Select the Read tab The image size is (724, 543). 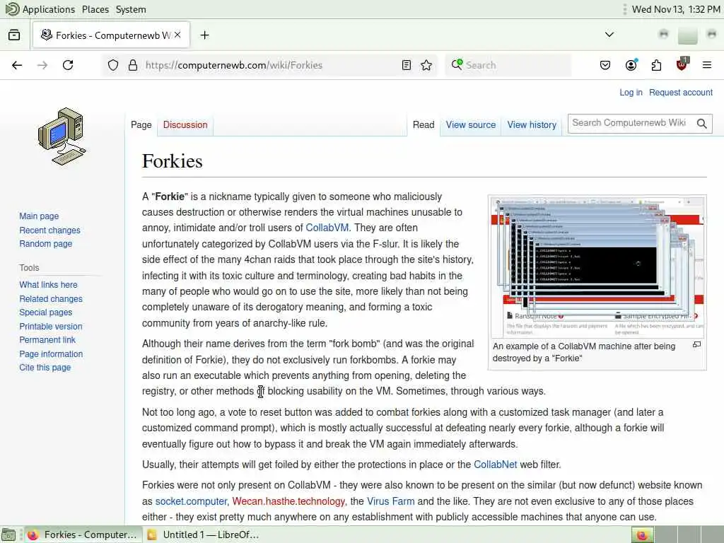pos(424,124)
